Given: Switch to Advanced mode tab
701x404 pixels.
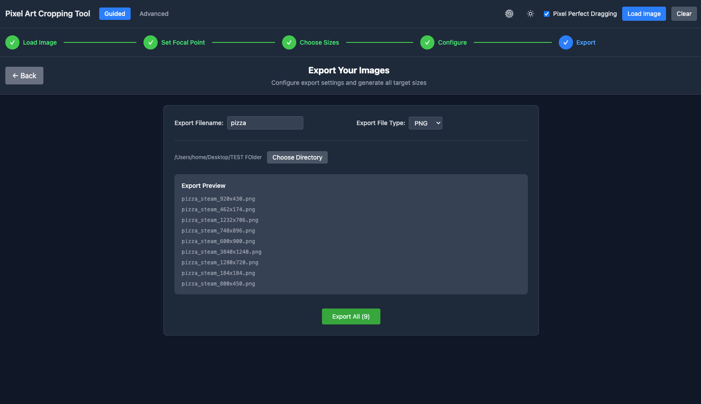Looking at the screenshot, I should (154, 14).
